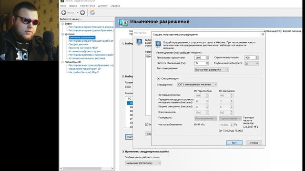This screenshot has width=305, height=171.
Task: Collapse the Видео tree node
Action: [62, 24]
